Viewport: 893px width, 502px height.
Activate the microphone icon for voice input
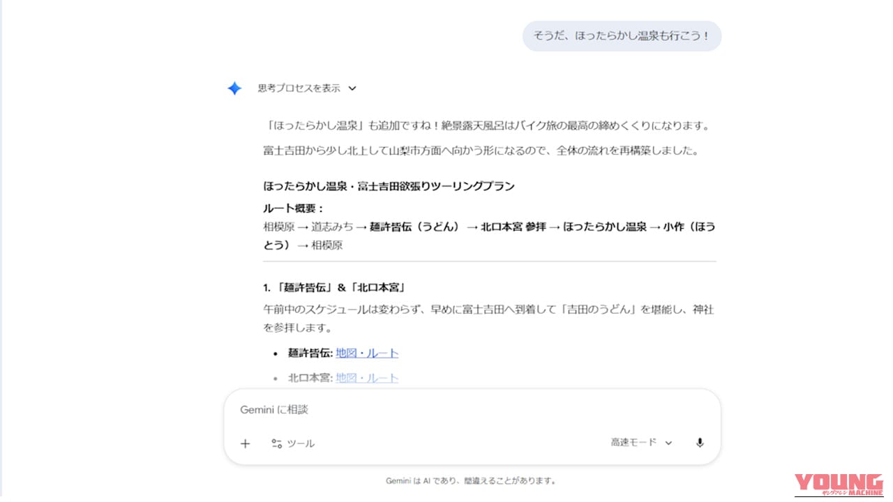[699, 443]
